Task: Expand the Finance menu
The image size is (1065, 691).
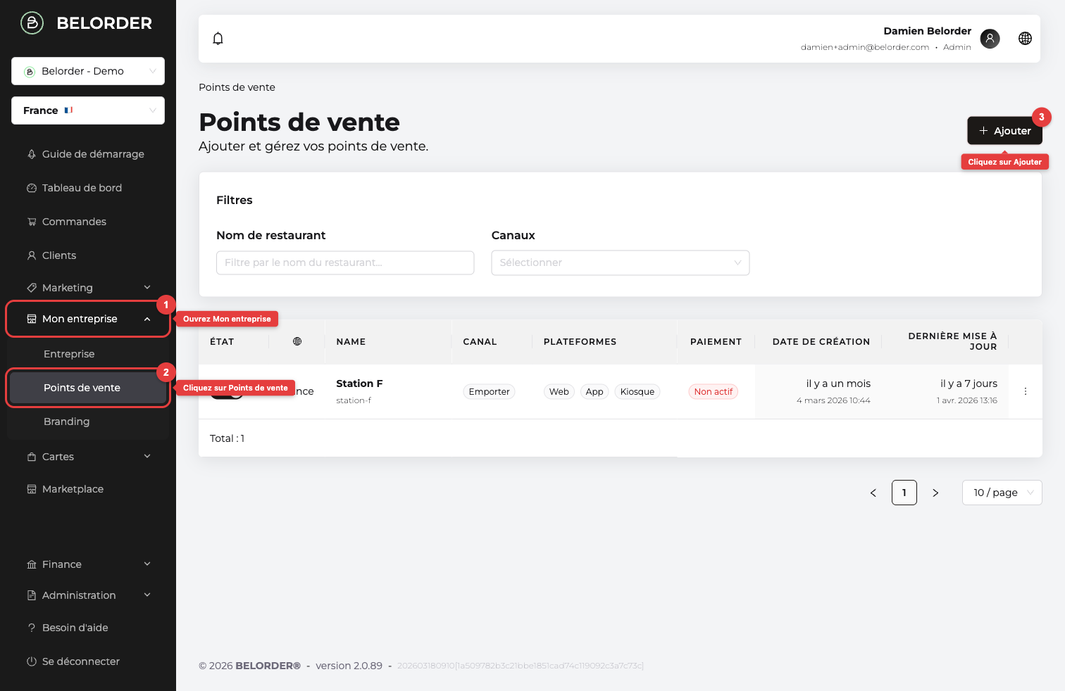Action: pyautogui.click(x=88, y=564)
